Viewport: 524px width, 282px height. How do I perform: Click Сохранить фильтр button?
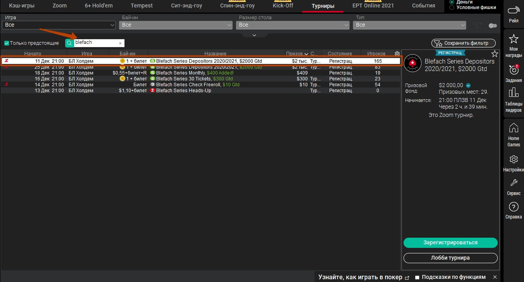(x=463, y=43)
